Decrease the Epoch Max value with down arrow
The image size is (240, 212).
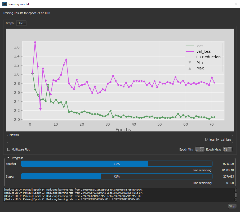[x=230, y=151]
